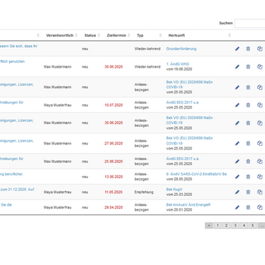Select the Empfehlung type cell
Viewport: 265px width, 265px height.
pos(144,192)
